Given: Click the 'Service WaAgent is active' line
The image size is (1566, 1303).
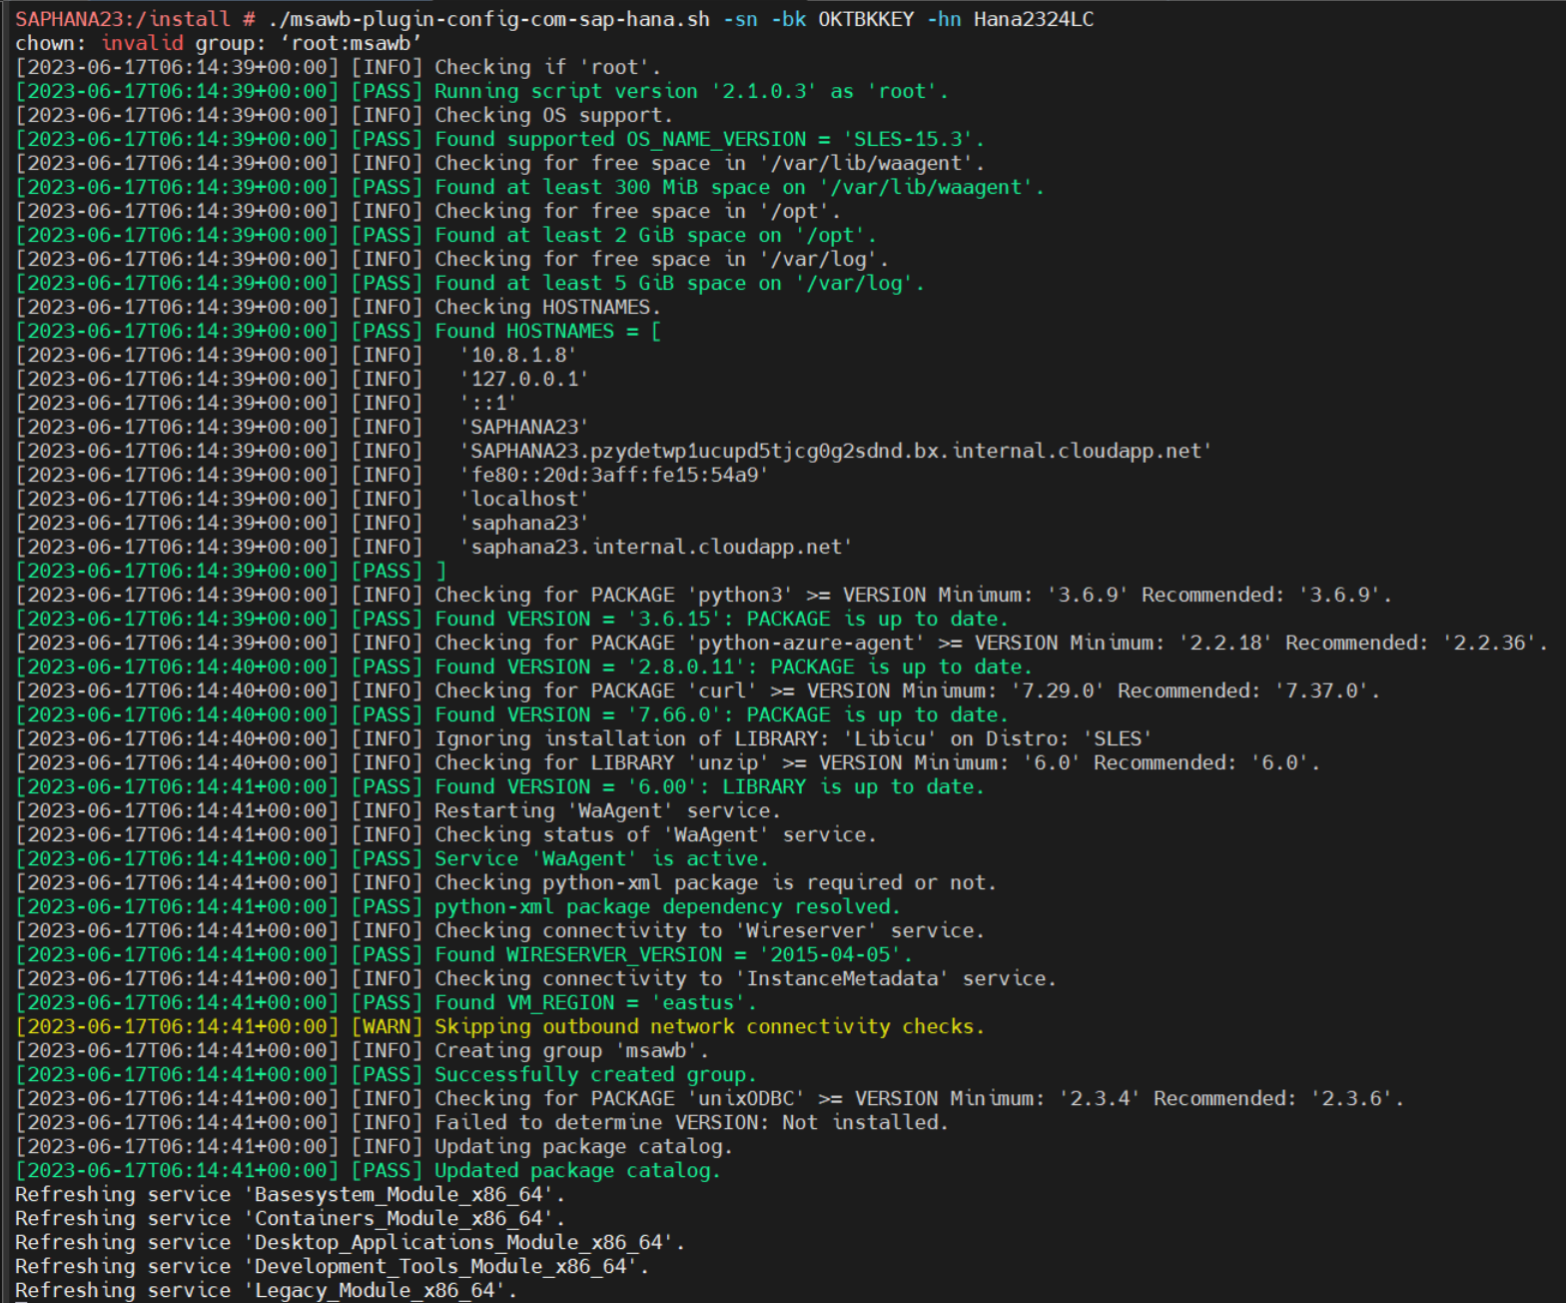Looking at the screenshot, I should (x=392, y=858).
